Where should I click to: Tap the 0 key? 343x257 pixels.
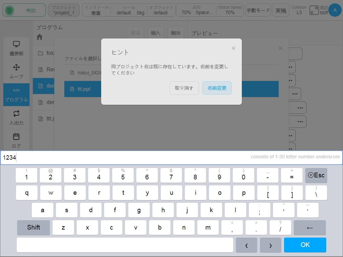(244, 175)
